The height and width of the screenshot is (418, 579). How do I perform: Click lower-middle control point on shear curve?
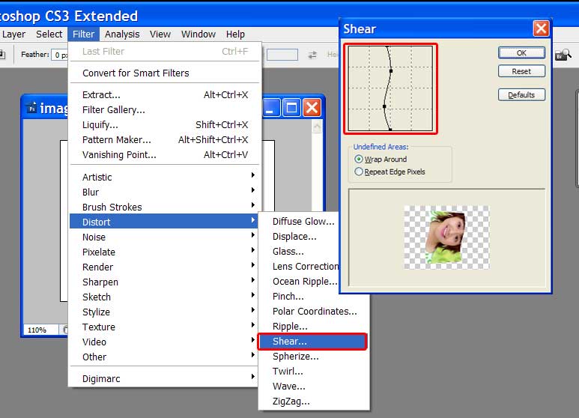[x=384, y=106]
